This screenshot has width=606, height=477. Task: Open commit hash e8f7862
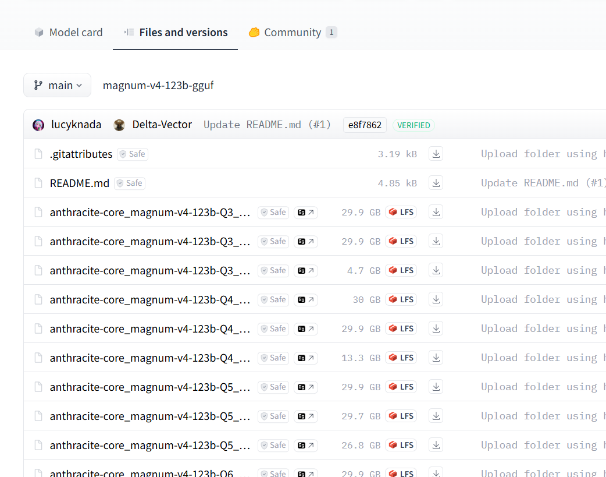pyautogui.click(x=365, y=125)
